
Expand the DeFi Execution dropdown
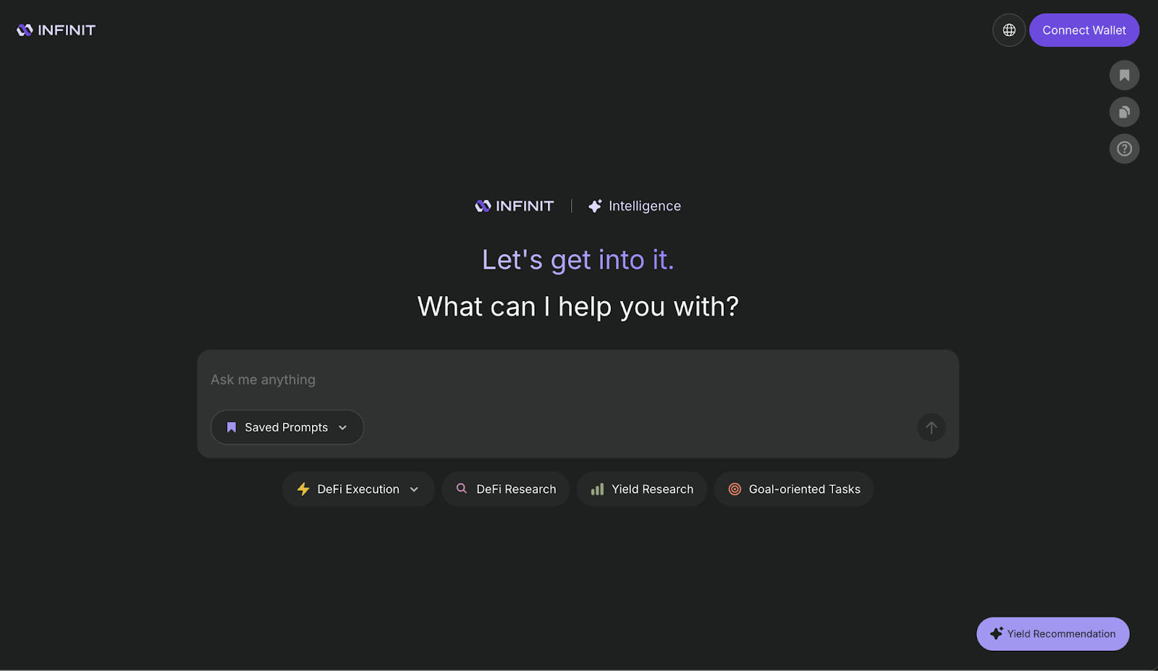pyautogui.click(x=358, y=489)
